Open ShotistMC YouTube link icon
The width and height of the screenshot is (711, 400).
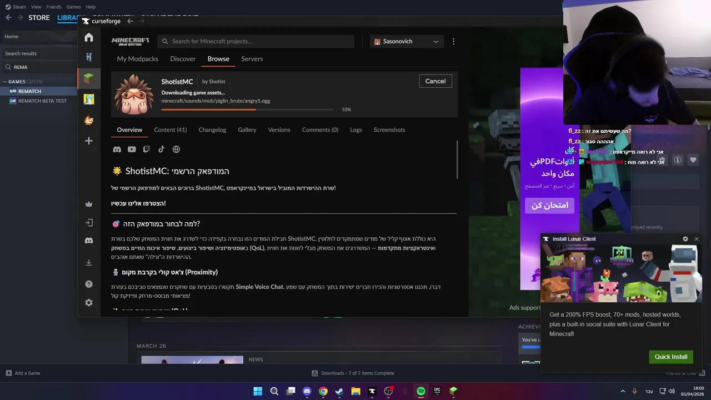point(132,149)
